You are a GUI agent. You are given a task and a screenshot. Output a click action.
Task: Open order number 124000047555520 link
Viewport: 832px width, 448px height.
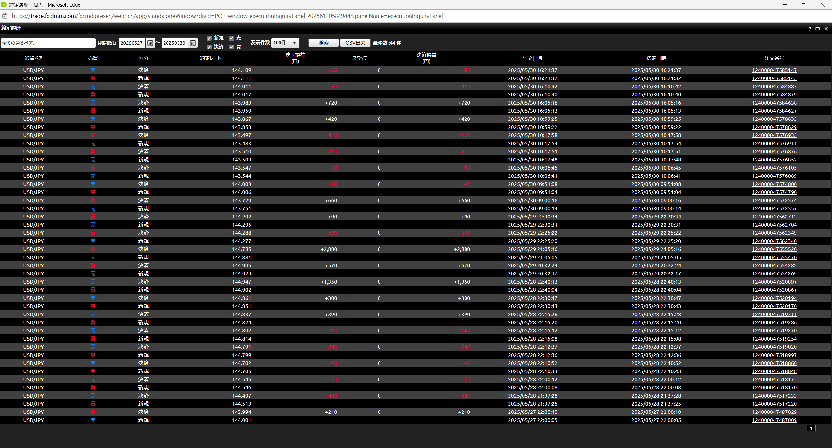[x=774, y=249]
